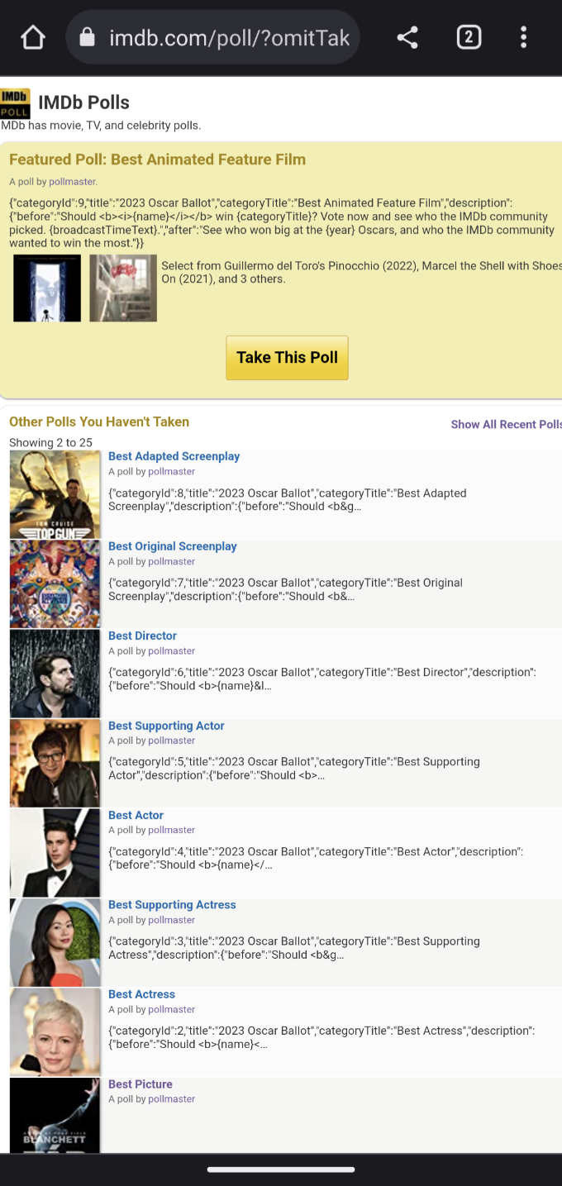562x1186 pixels.
Task: Open the tab switcher showing 2 tabs
Action: (x=469, y=37)
